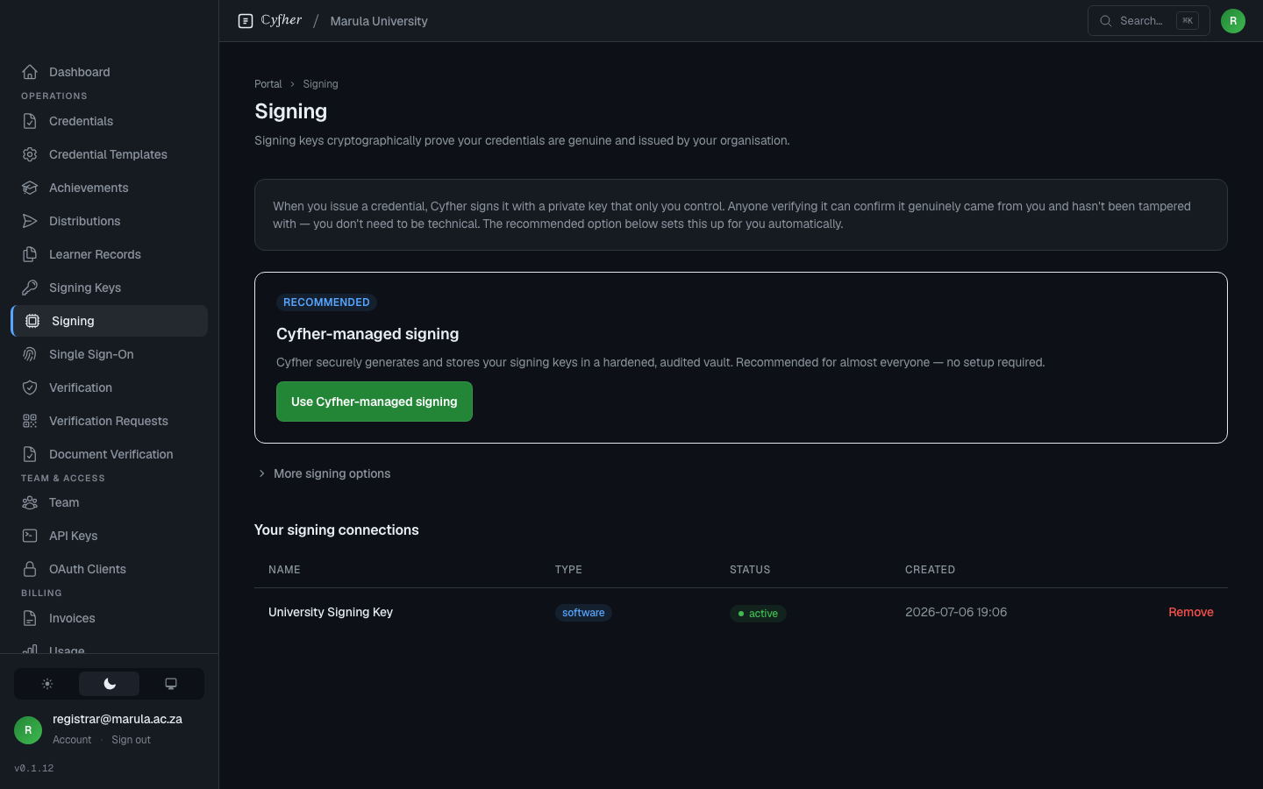
Task: Click the TYPE column header
Action: [x=568, y=570]
